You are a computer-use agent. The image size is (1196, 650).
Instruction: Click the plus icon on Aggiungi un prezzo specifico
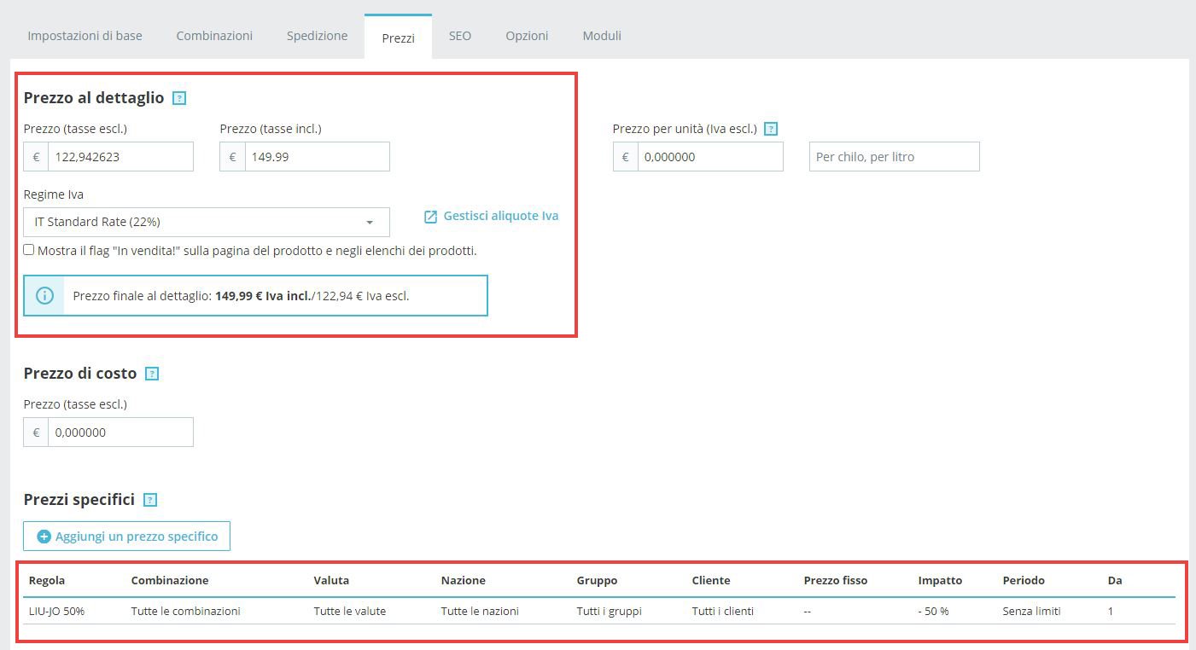pos(44,537)
